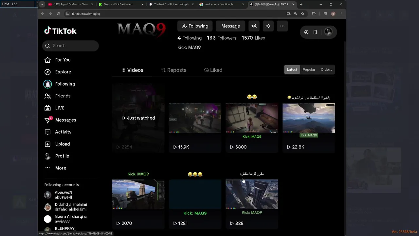Click the browser back arrow
The image size is (419, 236).
43,14
